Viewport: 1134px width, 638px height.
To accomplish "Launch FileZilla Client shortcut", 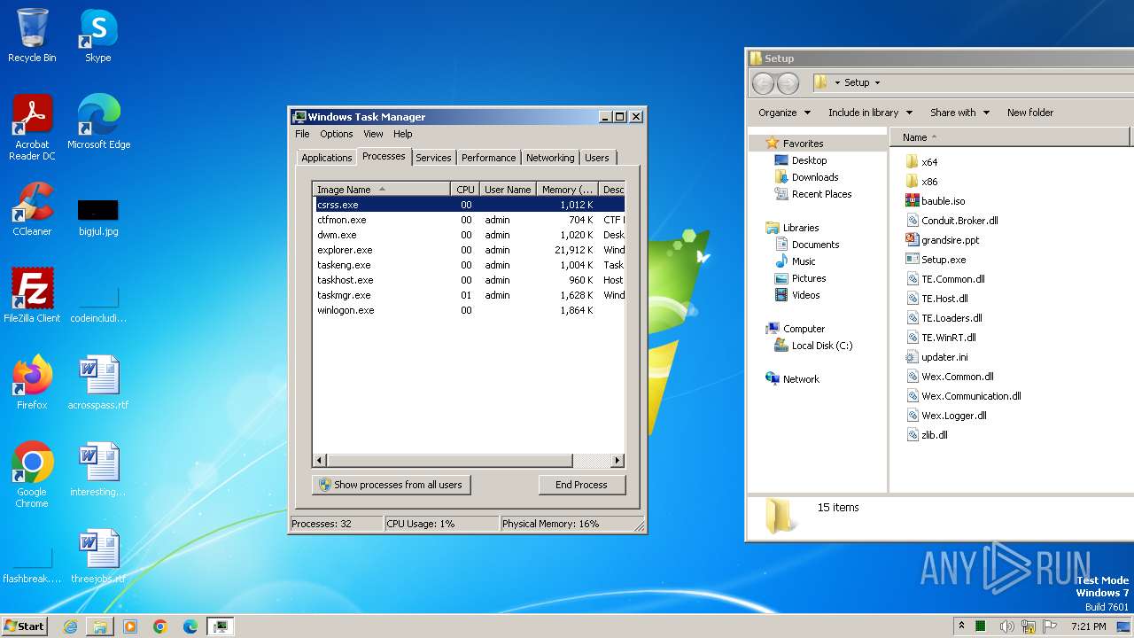I will 32,296.
